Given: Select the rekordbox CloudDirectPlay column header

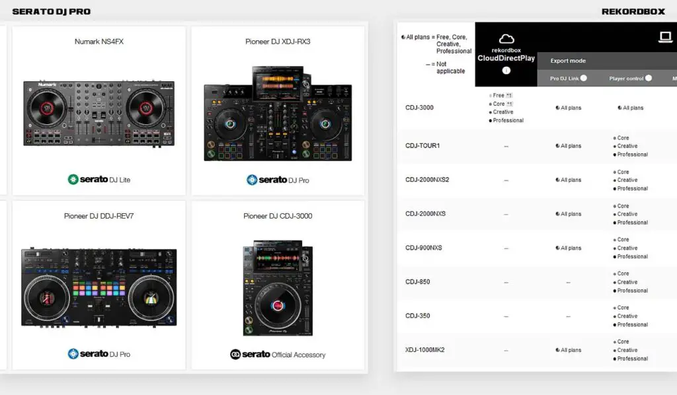Looking at the screenshot, I should click(x=506, y=55).
